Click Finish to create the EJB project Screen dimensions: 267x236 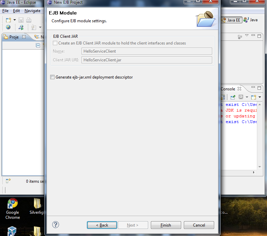pos(166,225)
